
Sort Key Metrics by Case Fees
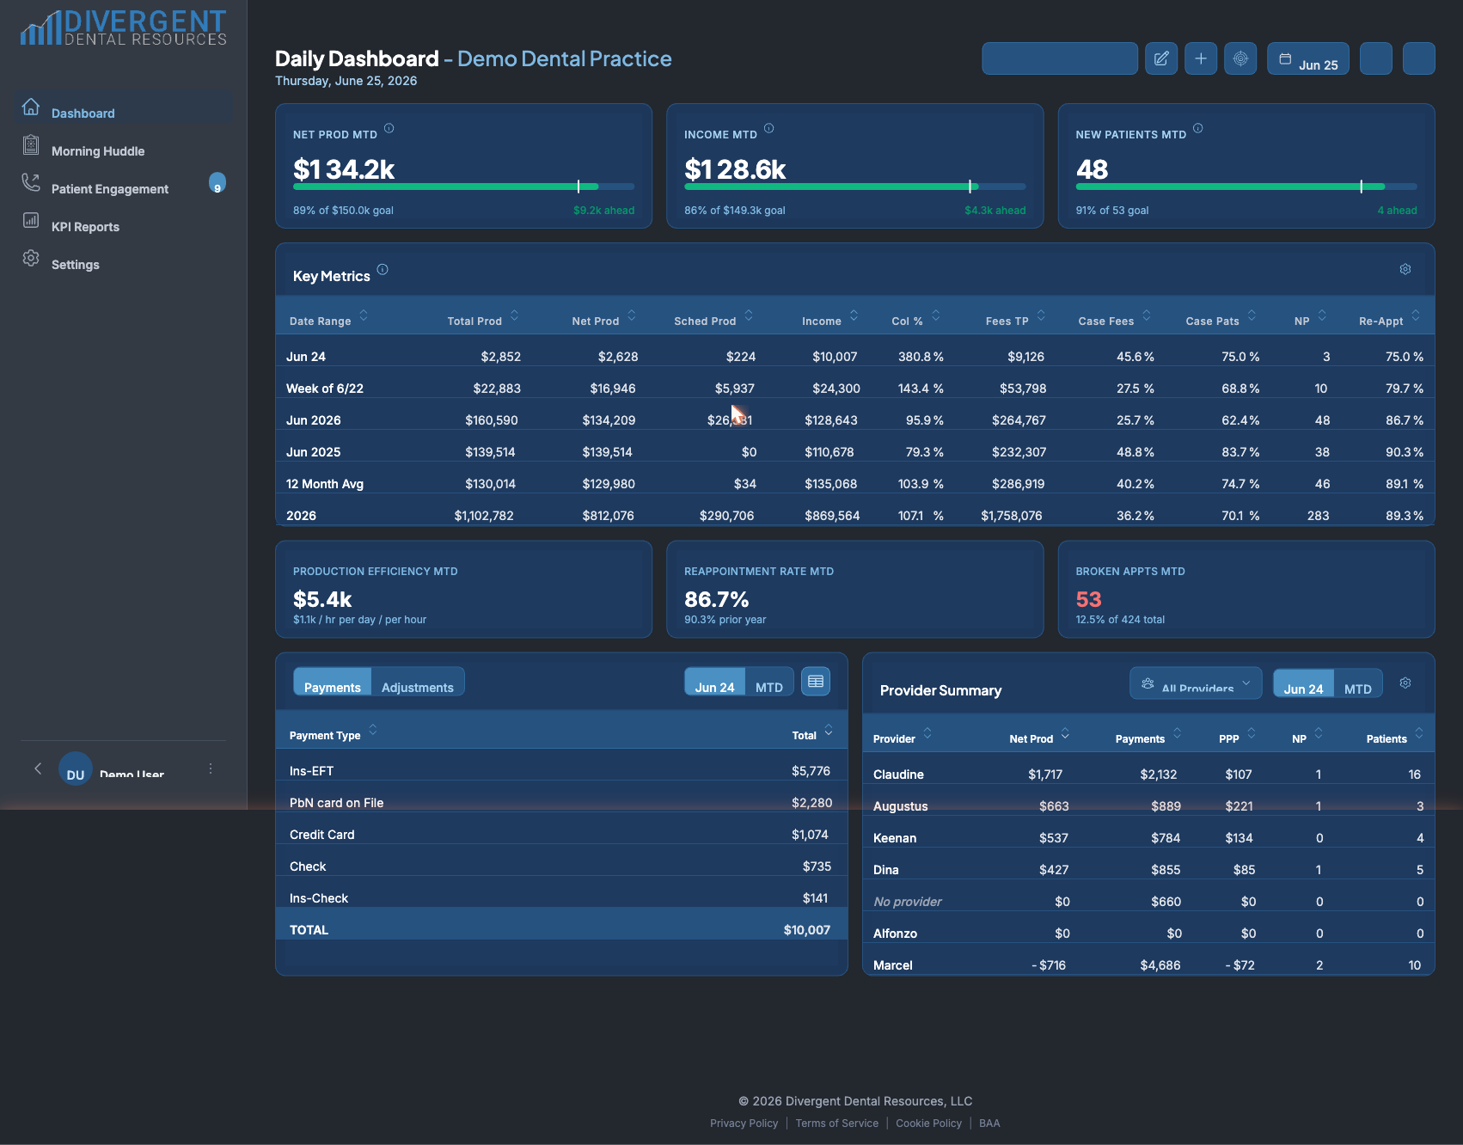(1115, 319)
